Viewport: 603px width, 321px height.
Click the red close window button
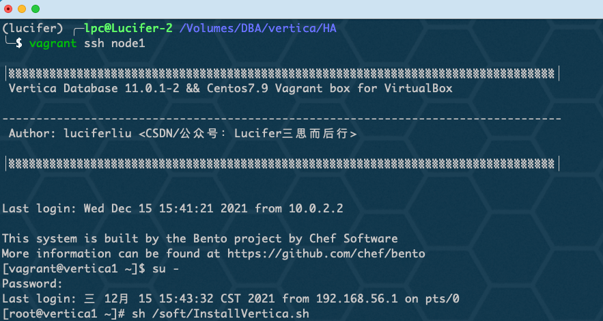coord(8,9)
